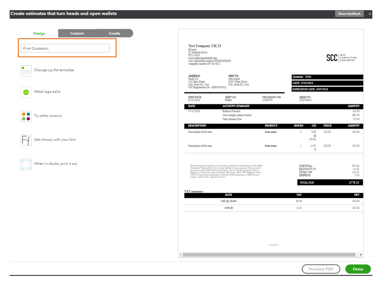This screenshot has width=382, height=286.
Task: Click the VAT summary heading
Action: coord(194,191)
